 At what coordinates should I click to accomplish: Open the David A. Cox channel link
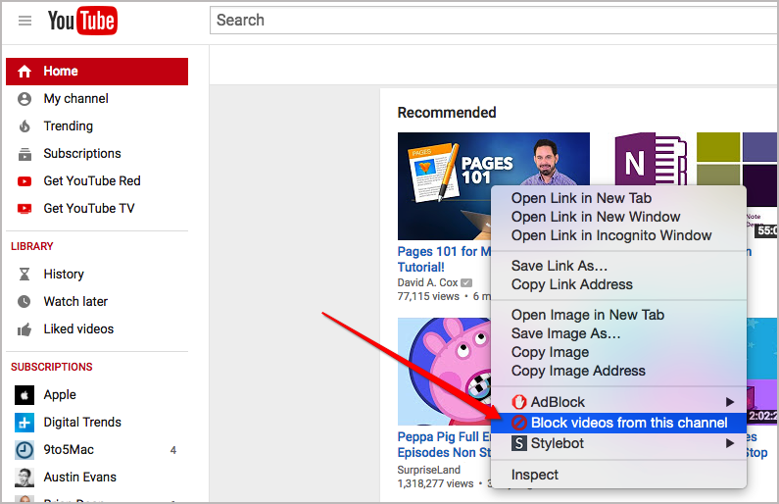[427, 282]
